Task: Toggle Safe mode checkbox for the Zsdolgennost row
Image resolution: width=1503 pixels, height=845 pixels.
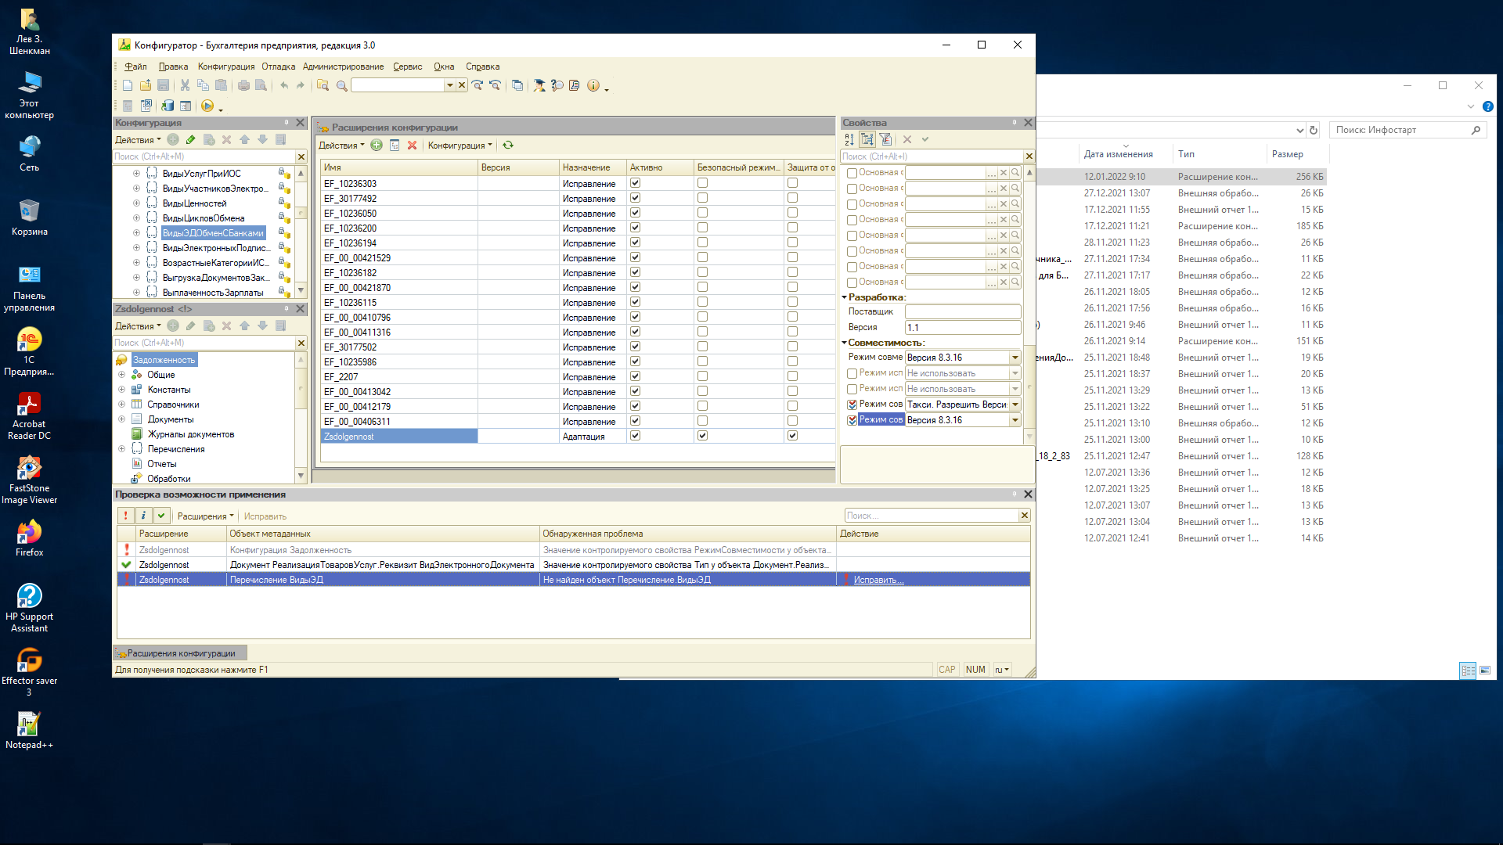Action: pyautogui.click(x=702, y=436)
